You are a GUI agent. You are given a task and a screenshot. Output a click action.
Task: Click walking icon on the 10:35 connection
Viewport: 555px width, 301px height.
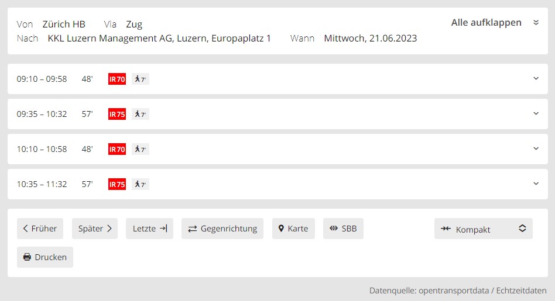[140, 184]
